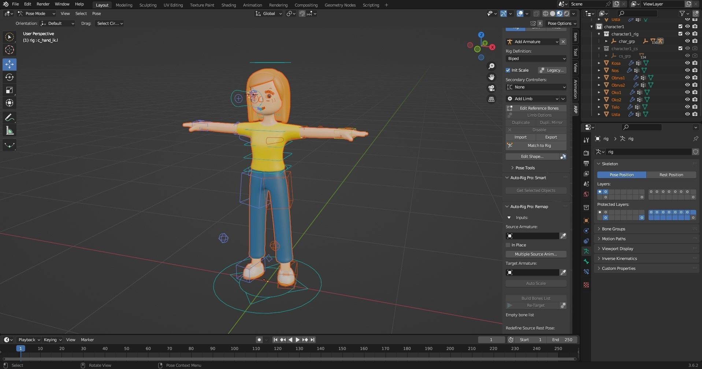
Task: Activate the Transform tool
Action: tap(10, 103)
